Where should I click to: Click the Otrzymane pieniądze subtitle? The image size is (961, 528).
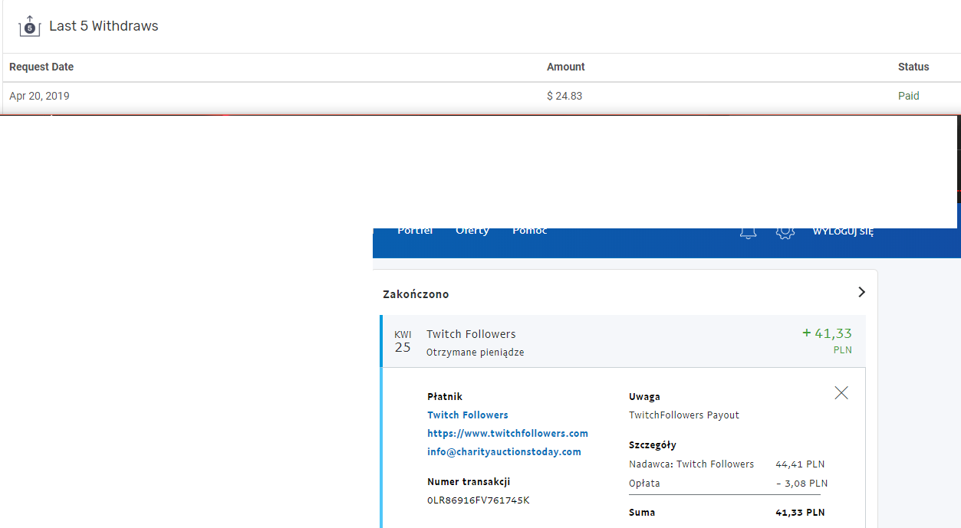[x=476, y=352]
